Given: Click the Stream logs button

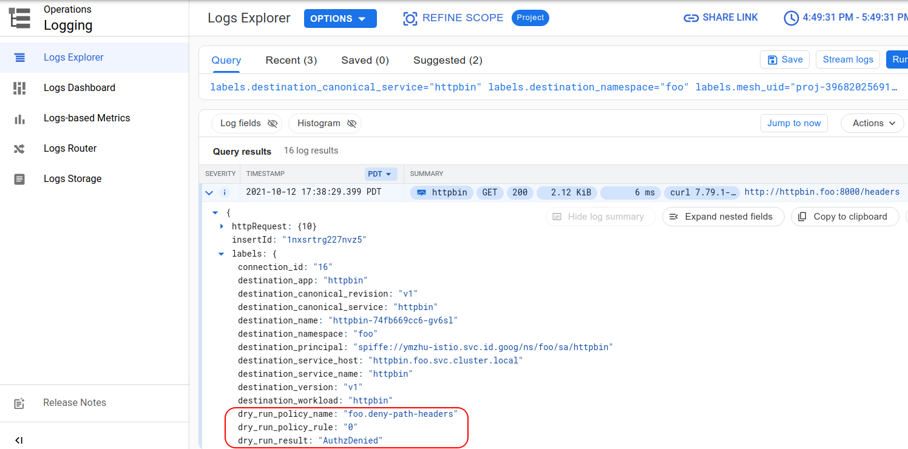Looking at the screenshot, I should tap(847, 59).
